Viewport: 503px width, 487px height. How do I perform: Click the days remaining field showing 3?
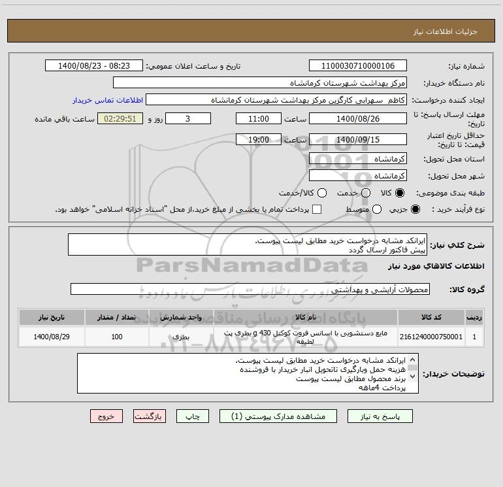[x=188, y=118]
